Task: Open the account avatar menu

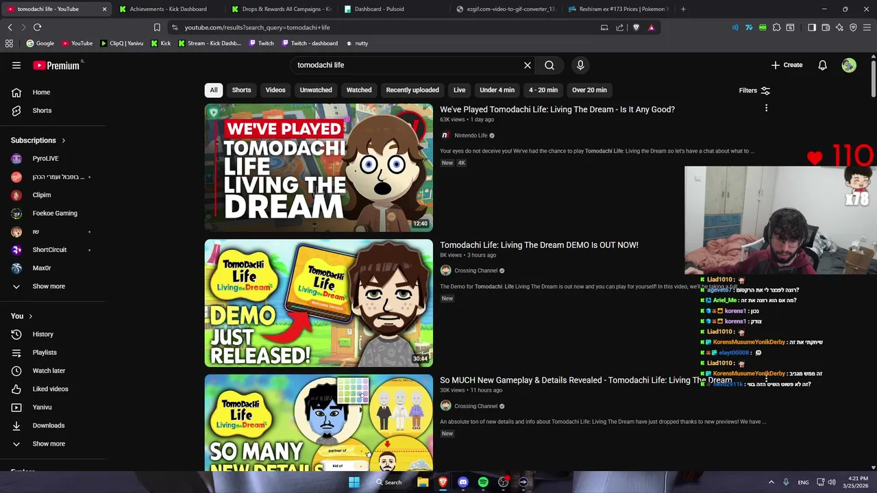Action: pyautogui.click(x=849, y=65)
